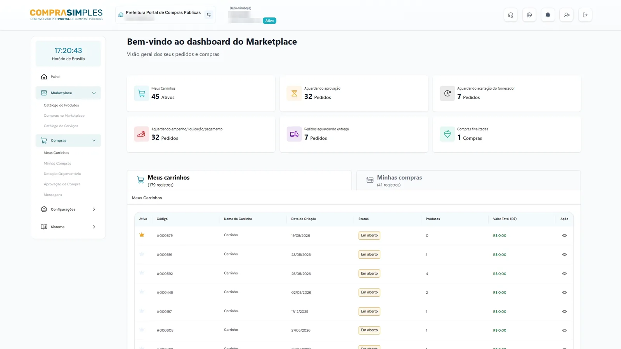Click the gear icon for Configurações
This screenshot has width=621, height=349.
click(44, 209)
